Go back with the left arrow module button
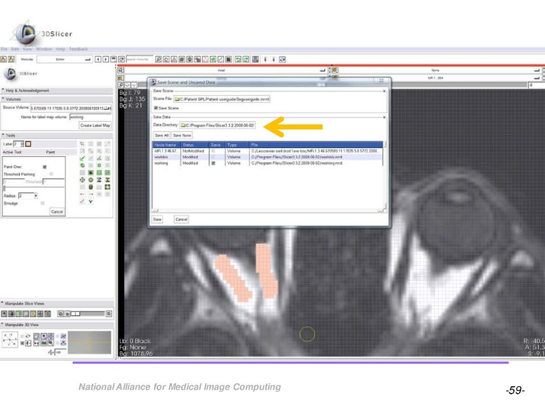 coord(98,59)
